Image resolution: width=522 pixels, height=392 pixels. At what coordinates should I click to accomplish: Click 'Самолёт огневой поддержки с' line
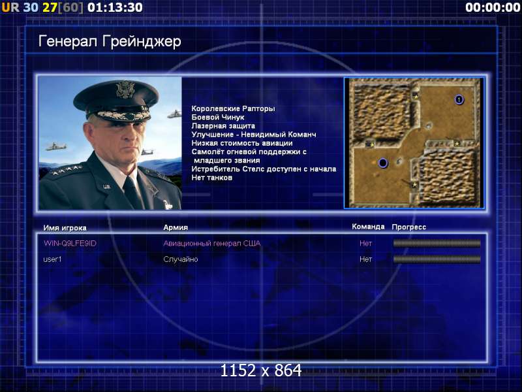(x=249, y=152)
